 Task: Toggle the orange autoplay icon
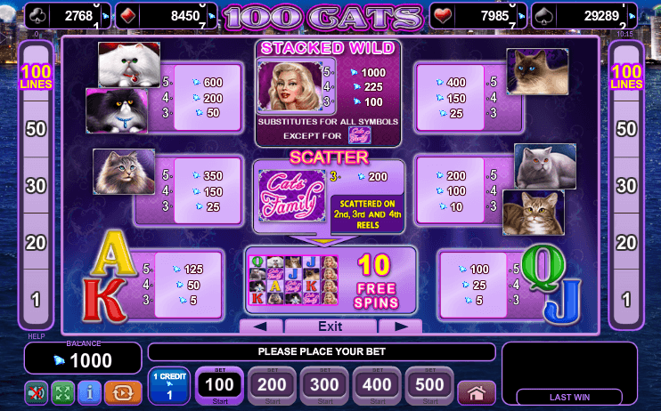[123, 393]
